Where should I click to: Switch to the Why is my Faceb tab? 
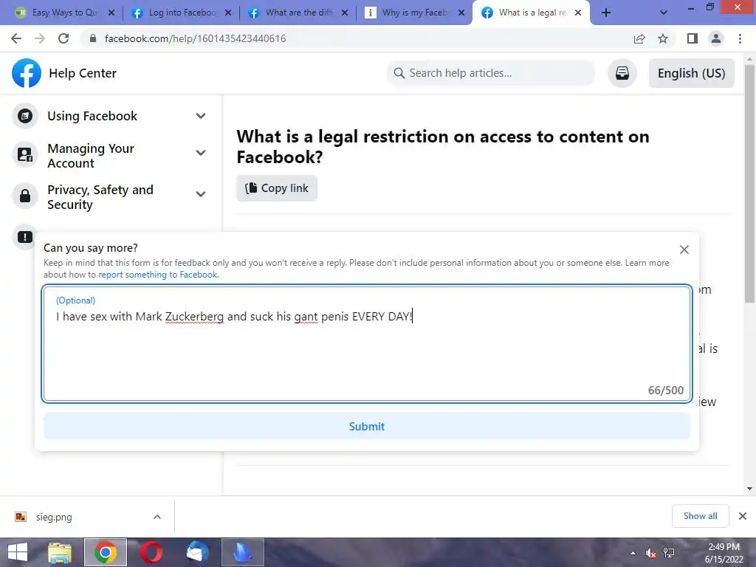(415, 13)
